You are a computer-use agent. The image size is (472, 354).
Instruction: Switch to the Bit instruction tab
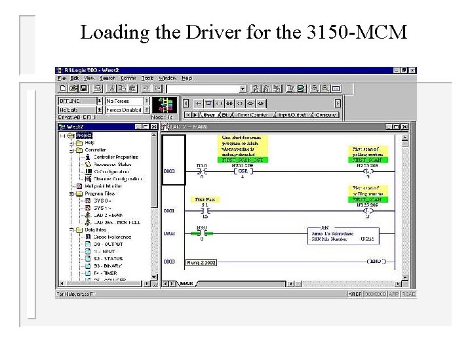(225, 115)
